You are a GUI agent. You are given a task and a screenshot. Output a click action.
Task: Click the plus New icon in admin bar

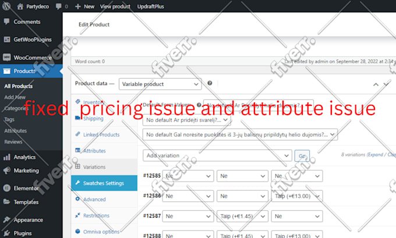78,6
